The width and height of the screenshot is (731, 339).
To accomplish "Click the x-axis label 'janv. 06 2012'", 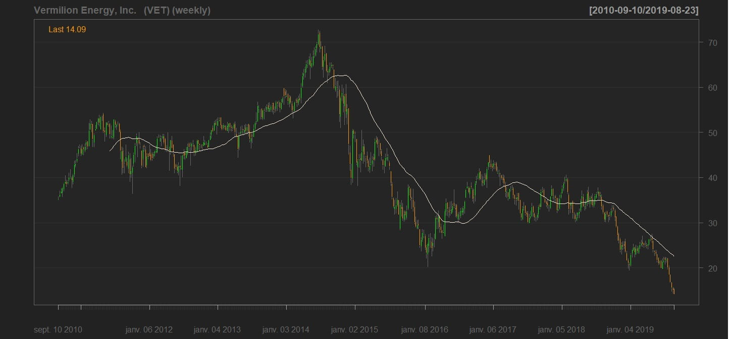I will (x=149, y=330).
